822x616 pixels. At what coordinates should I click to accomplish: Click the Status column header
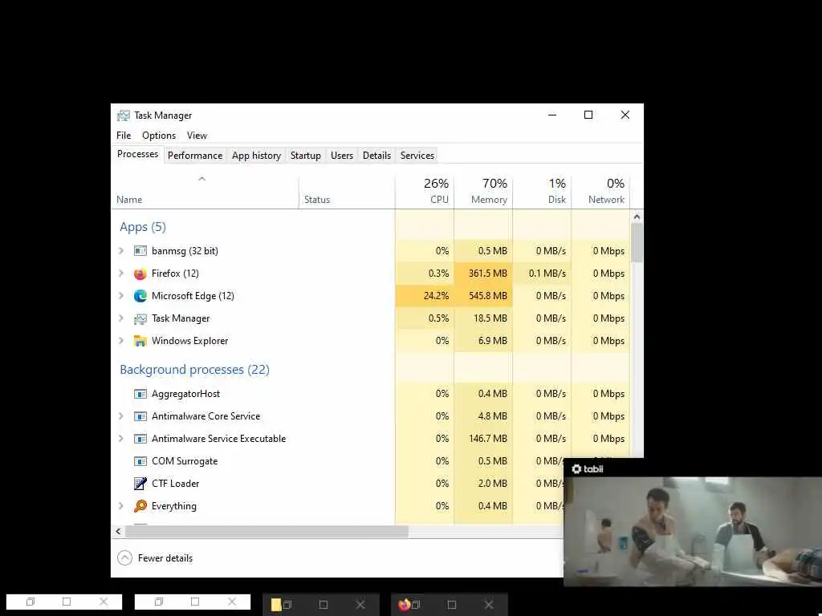coord(347,192)
